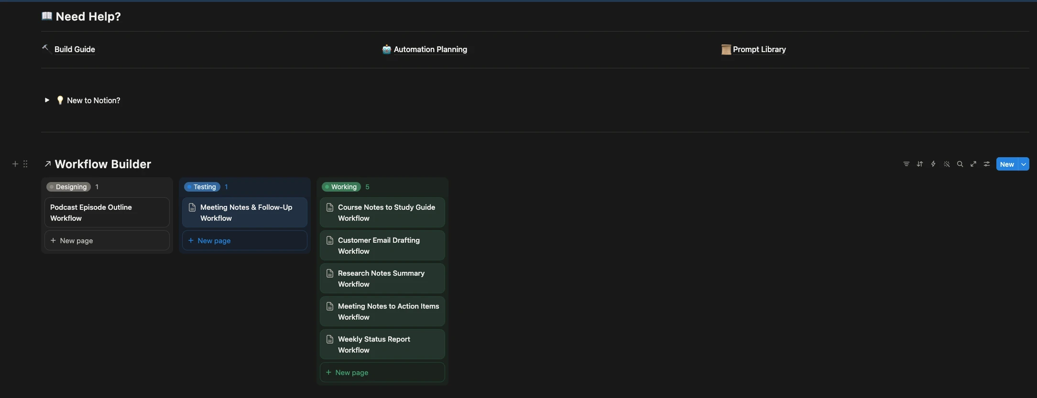
Task: Add New page in Testing column
Action: pyautogui.click(x=245, y=240)
